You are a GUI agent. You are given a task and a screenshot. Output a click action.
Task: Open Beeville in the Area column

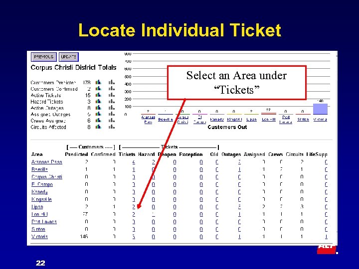pos(39,169)
